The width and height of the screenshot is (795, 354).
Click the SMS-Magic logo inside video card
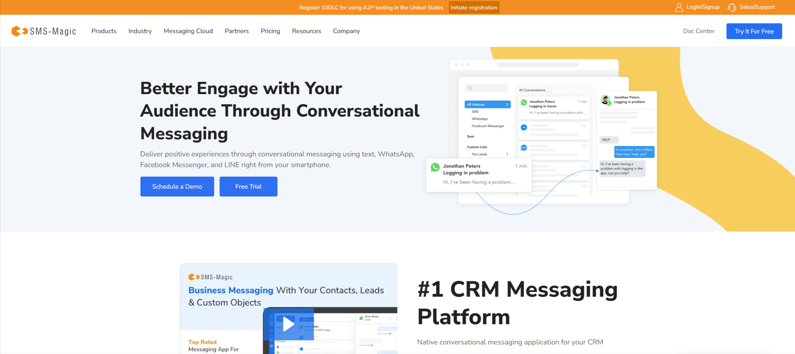pos(210,277)
